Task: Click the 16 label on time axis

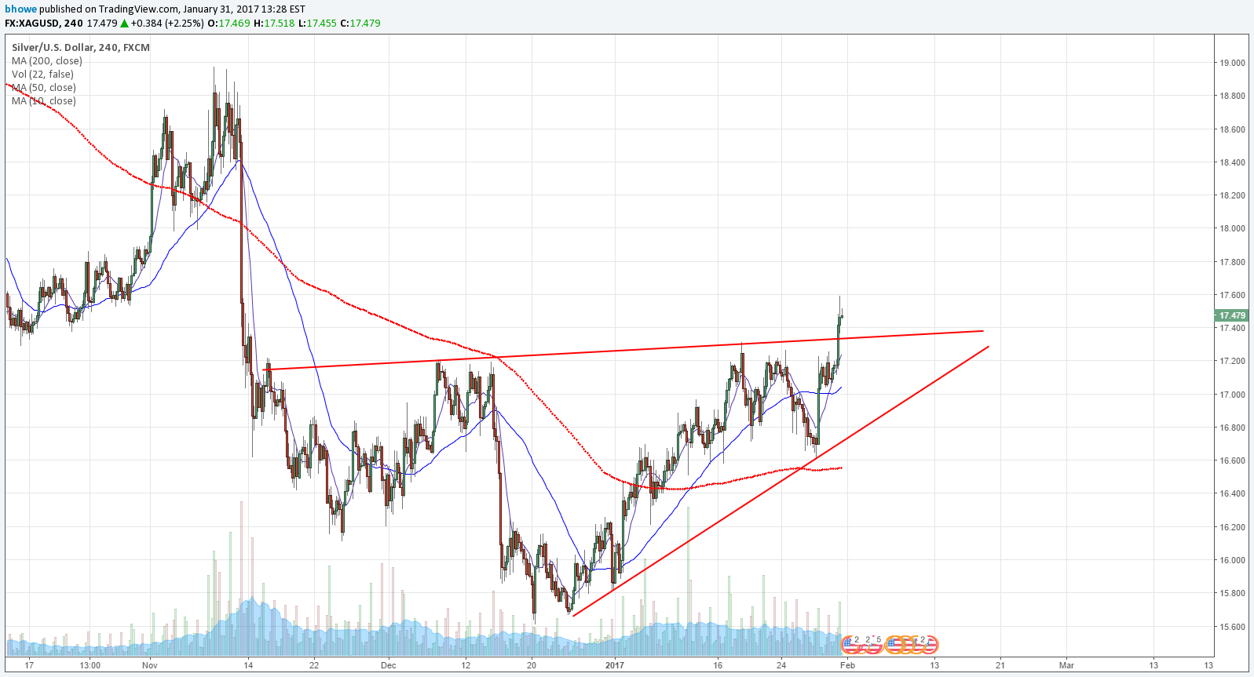Action: (x=718, y=665)
